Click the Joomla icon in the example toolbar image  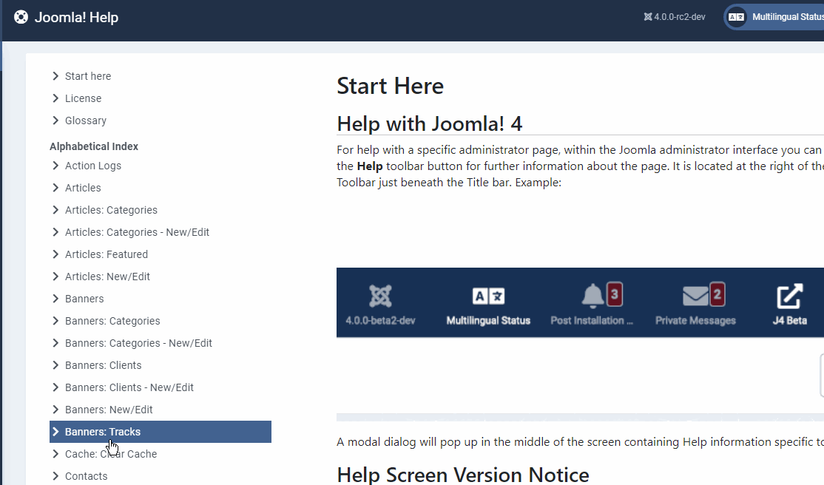[x=380, y=296]
